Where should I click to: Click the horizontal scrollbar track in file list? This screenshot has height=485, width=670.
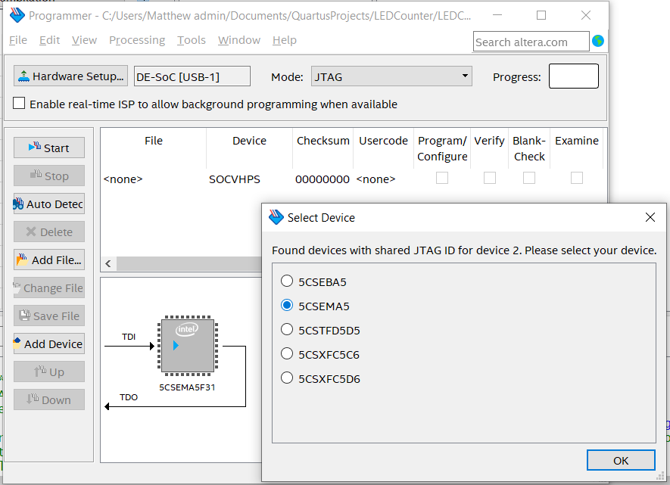coord(189,263)
